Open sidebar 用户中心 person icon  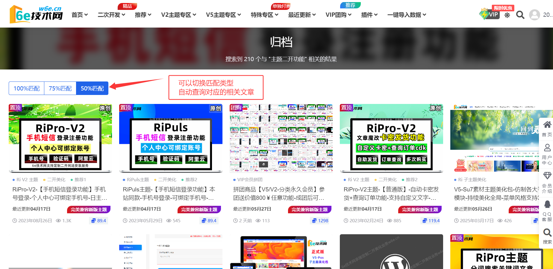pos(547,154)
